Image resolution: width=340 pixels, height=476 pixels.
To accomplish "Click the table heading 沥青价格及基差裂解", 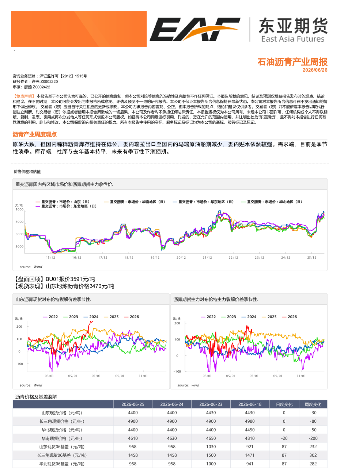I will 36,397.
